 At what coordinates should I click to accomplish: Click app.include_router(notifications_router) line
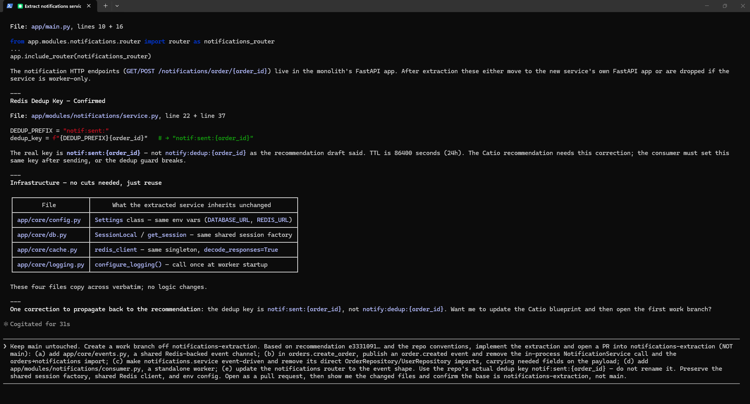(81, 56)
